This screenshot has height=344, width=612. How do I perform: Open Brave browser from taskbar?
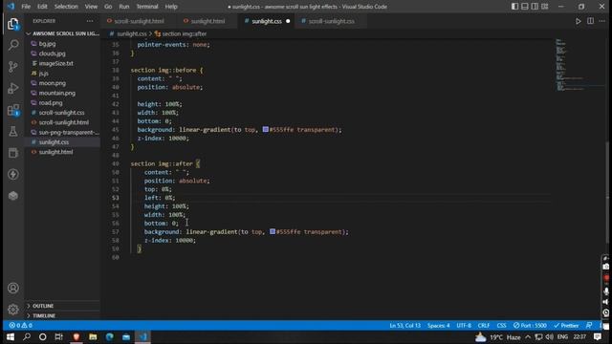tap(76, 337)
